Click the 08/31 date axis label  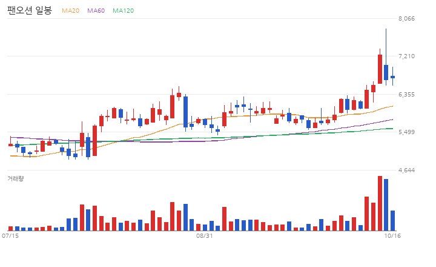point(205,236)
